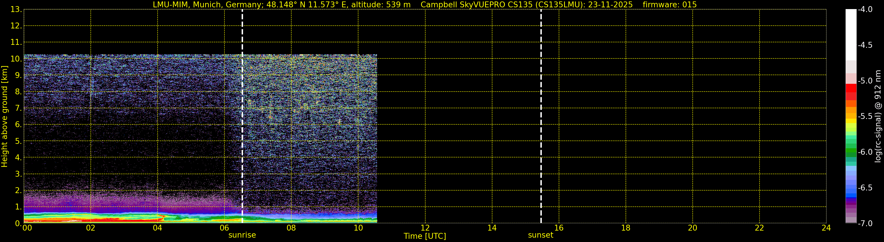Click the white top section of the colorbar

[x=851, y=35]
